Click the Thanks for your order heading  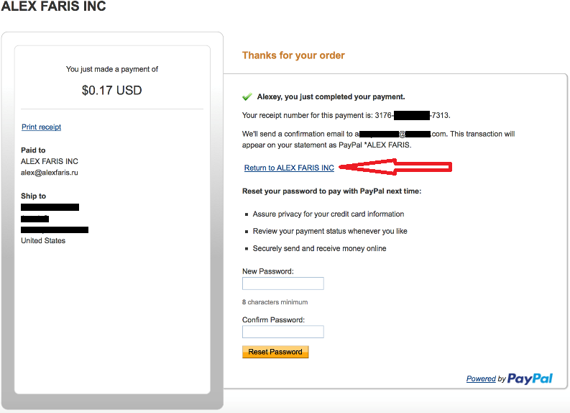coord(293,55)
